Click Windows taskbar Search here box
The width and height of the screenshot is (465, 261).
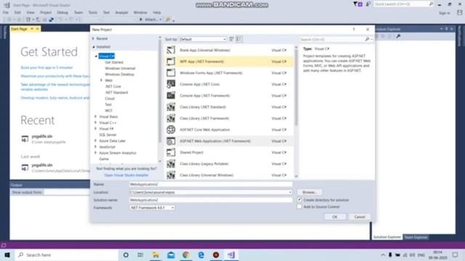pyautogui.click(x=67, y=254)
